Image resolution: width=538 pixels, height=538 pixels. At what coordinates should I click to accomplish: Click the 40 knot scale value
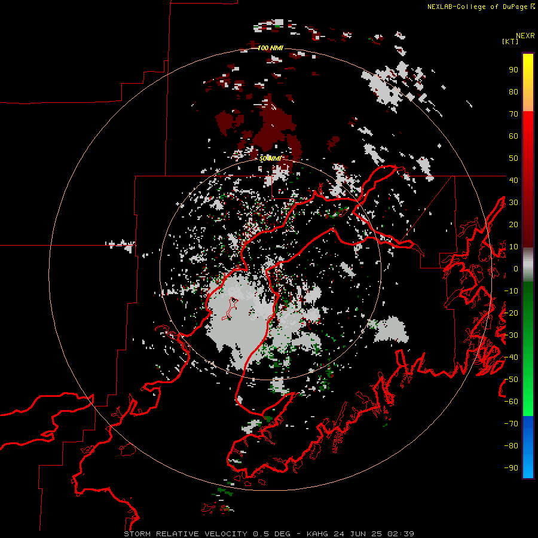(513, 180)
